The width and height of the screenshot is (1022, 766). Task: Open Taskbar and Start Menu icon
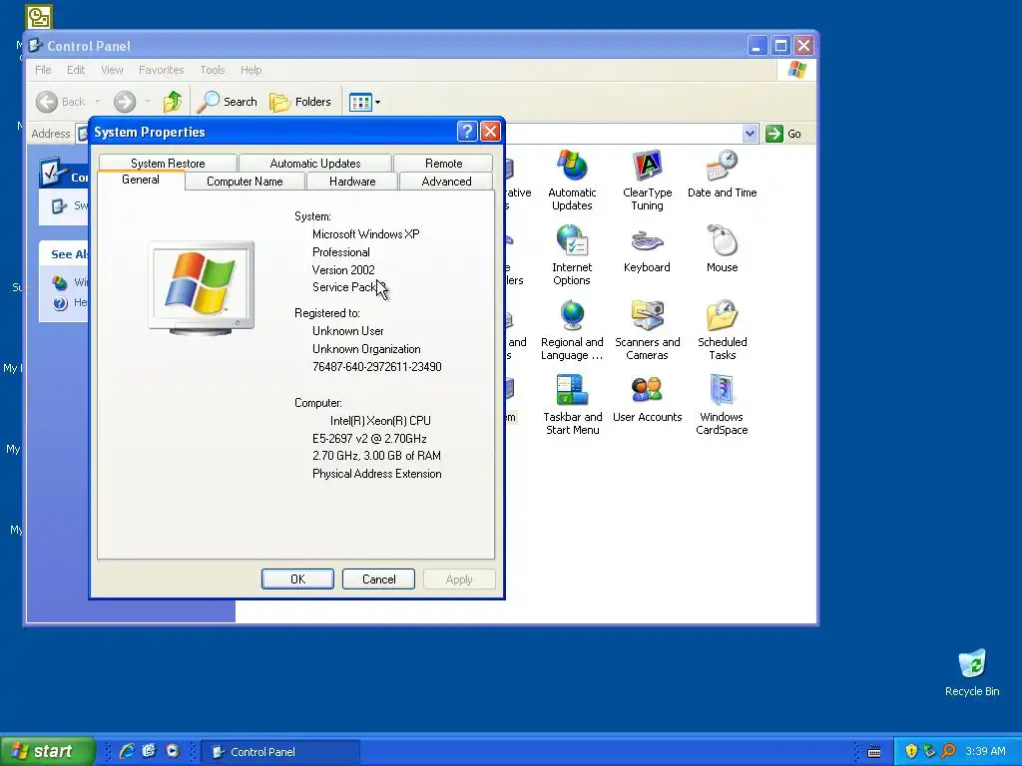pyautogui.click(x=572, y=405)
